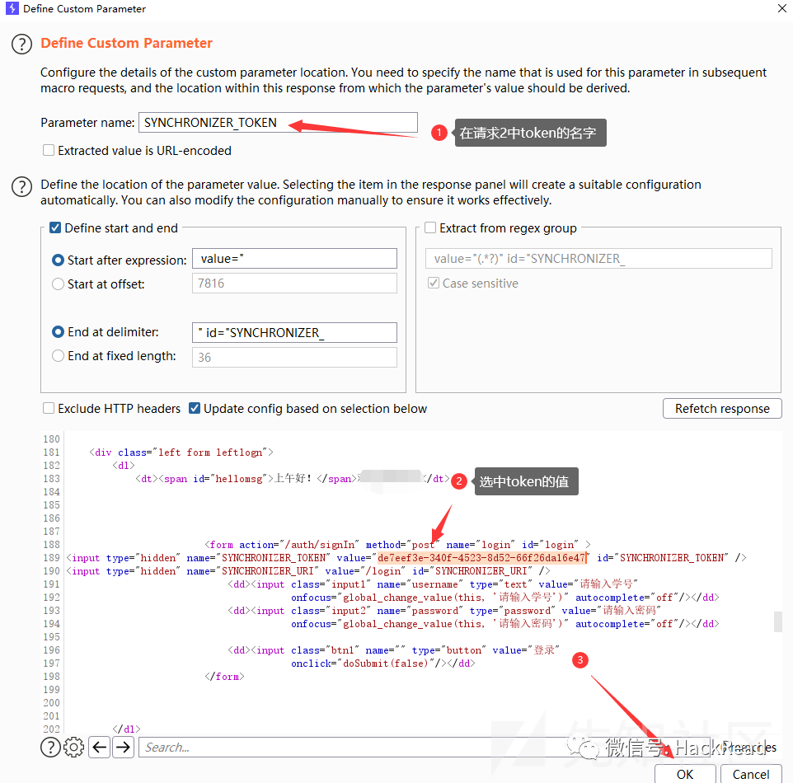Image resolution: width=793 pixels, height=783 pixels.
Task: Click the closing </dl> tag on line 202
Action: (126, 729)
